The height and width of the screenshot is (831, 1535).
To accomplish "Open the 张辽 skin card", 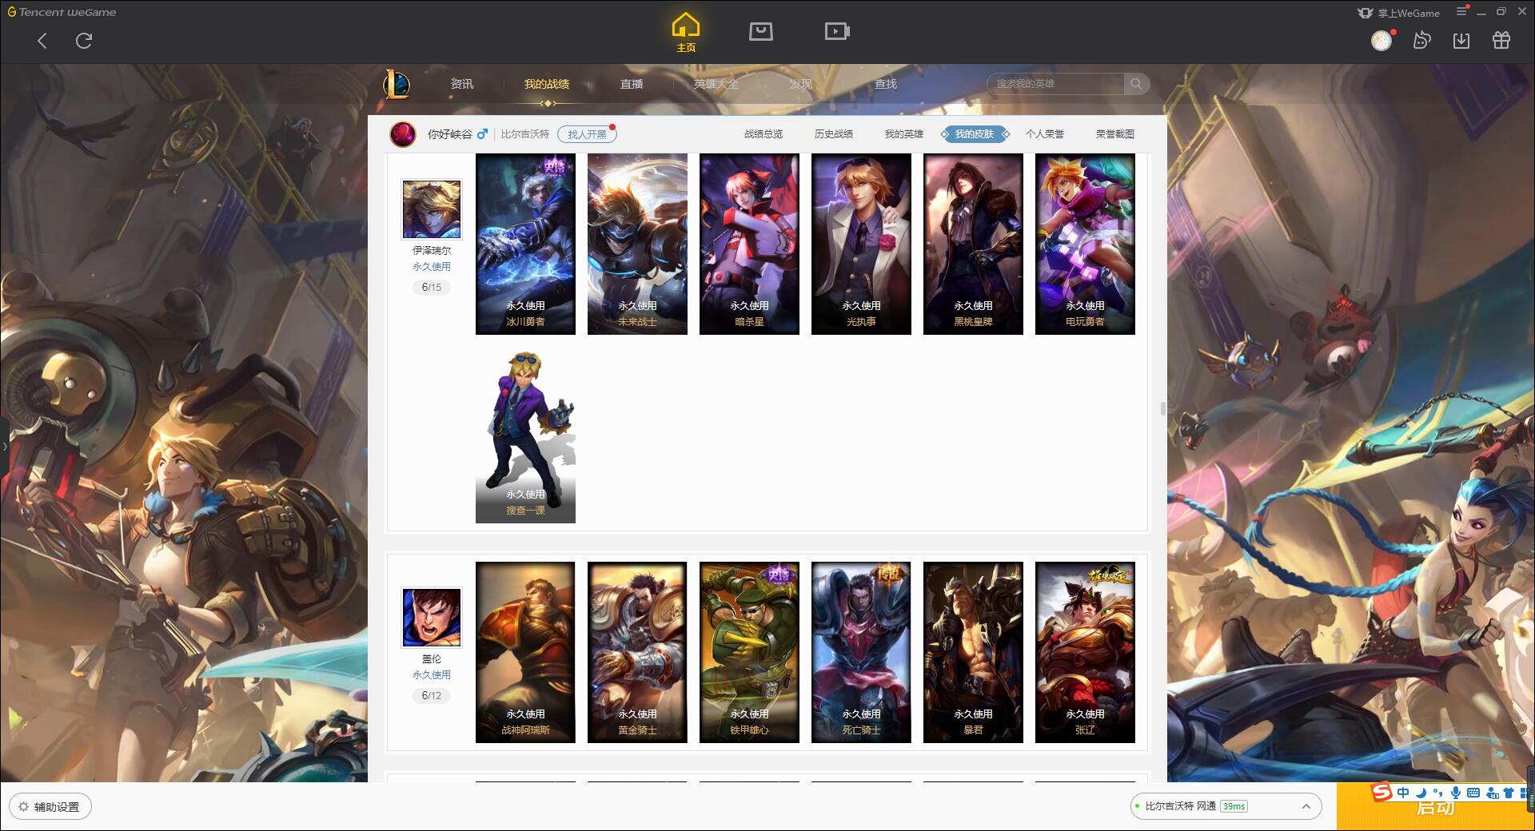I will point(1085,653).
